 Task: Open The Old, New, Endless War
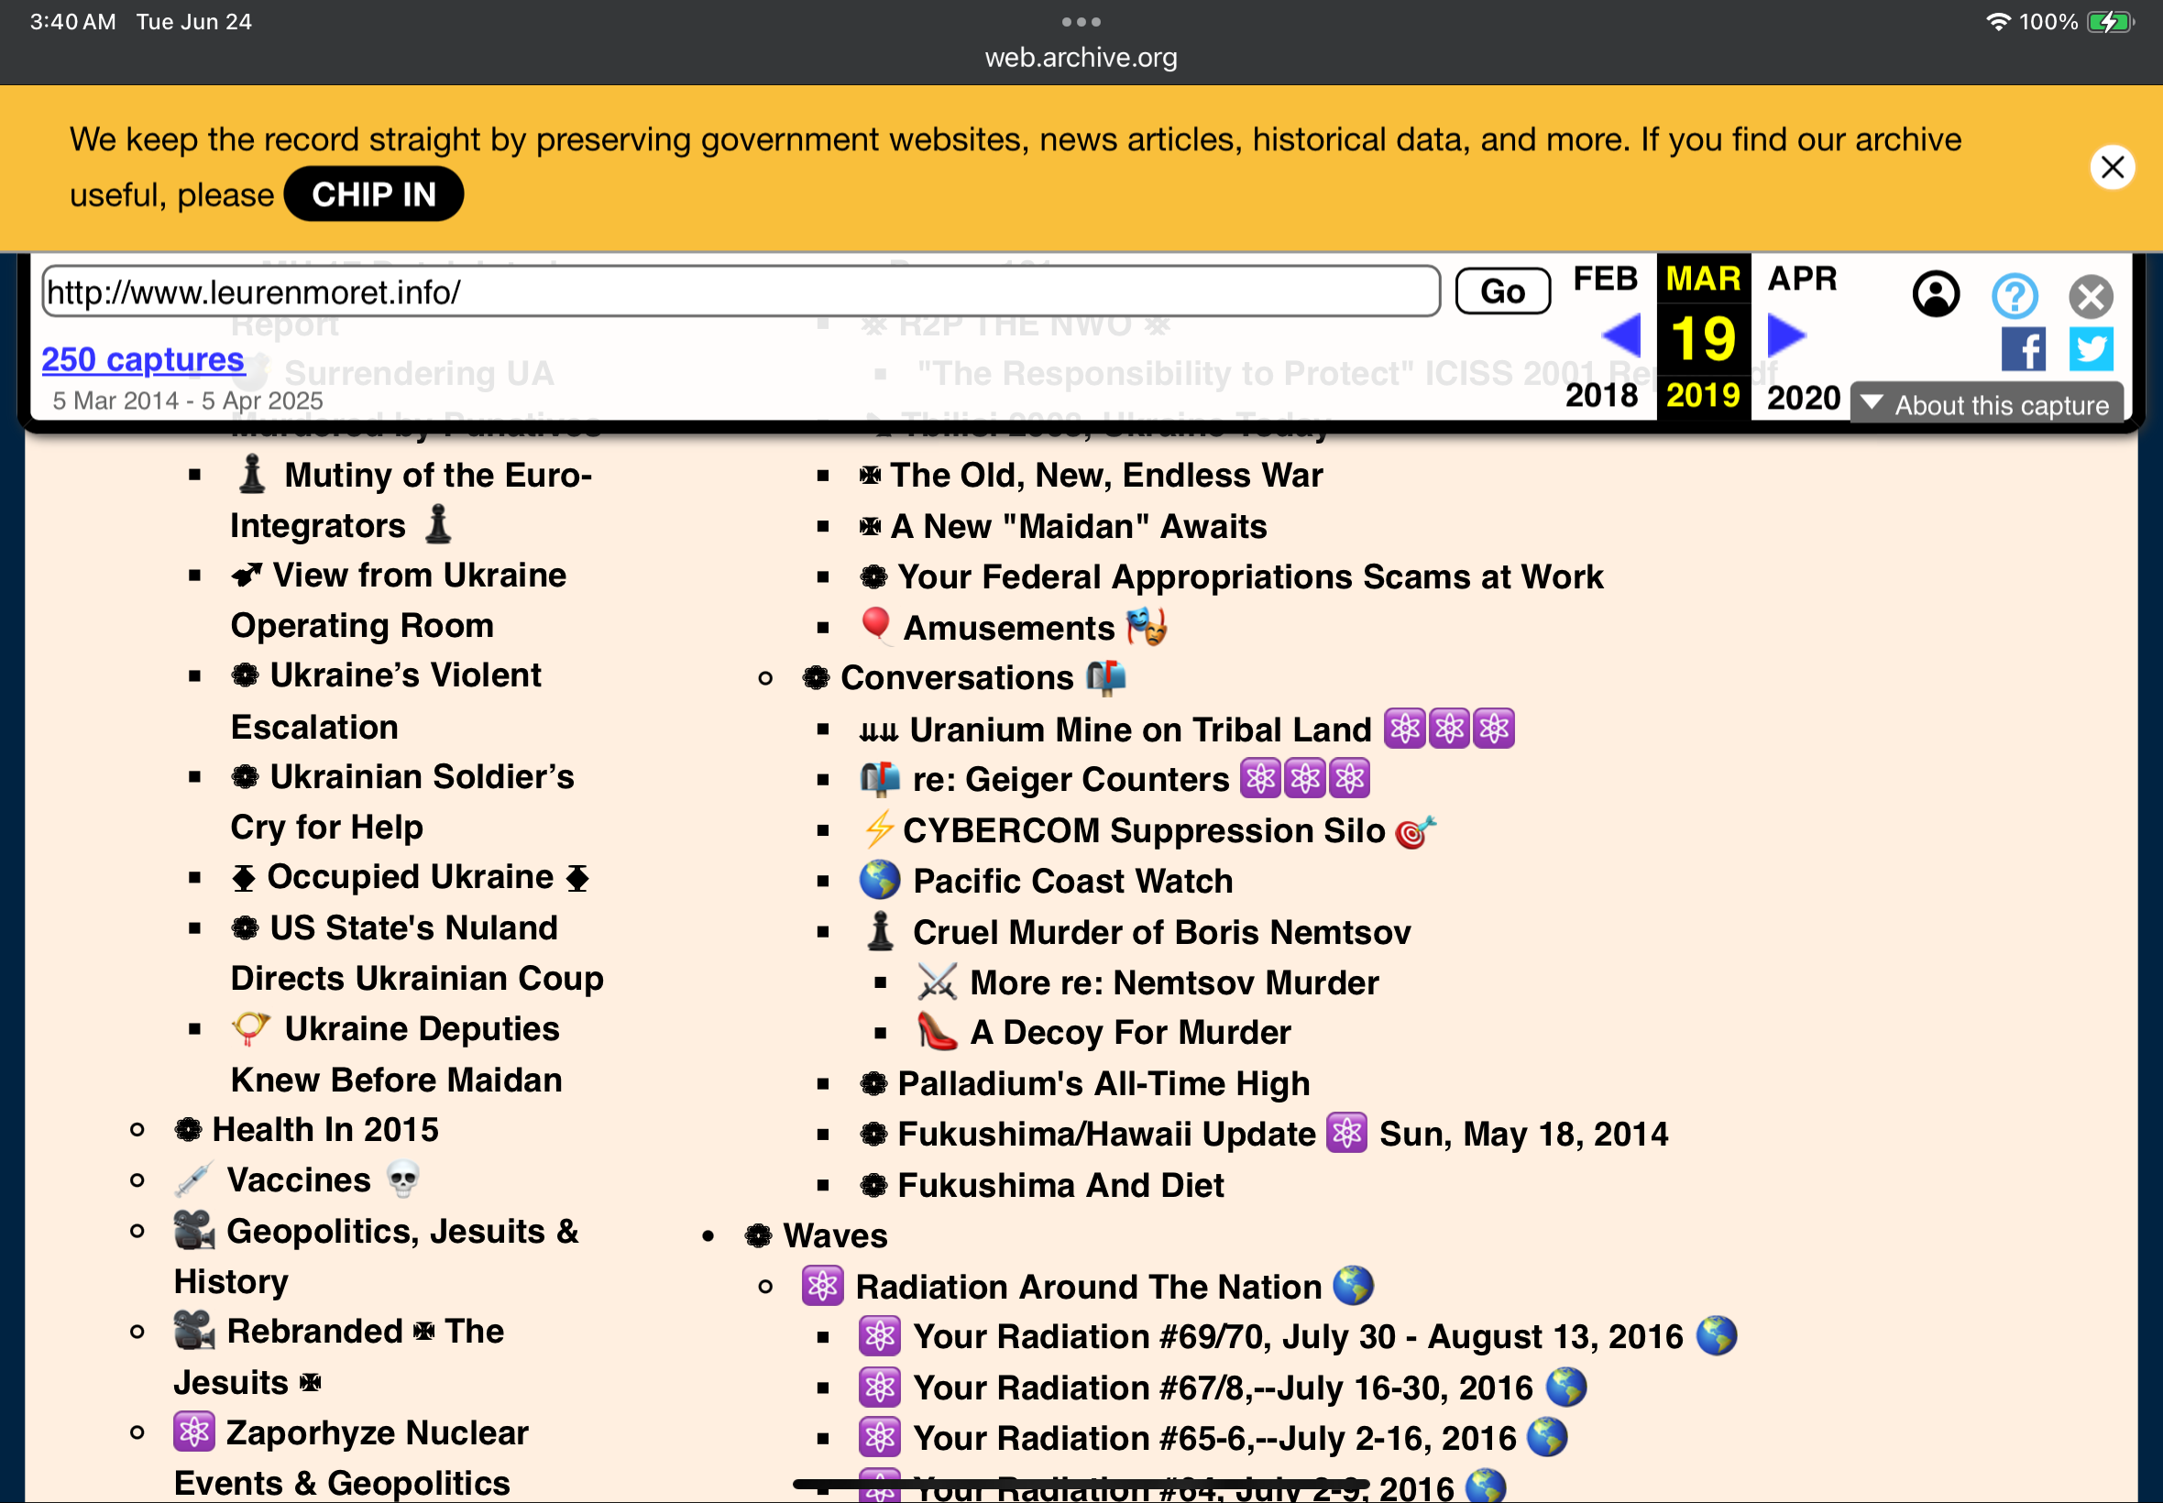point(1091,475)
